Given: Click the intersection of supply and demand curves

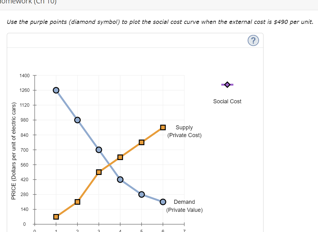Looking at the screenshot, I should coord(109,164).
